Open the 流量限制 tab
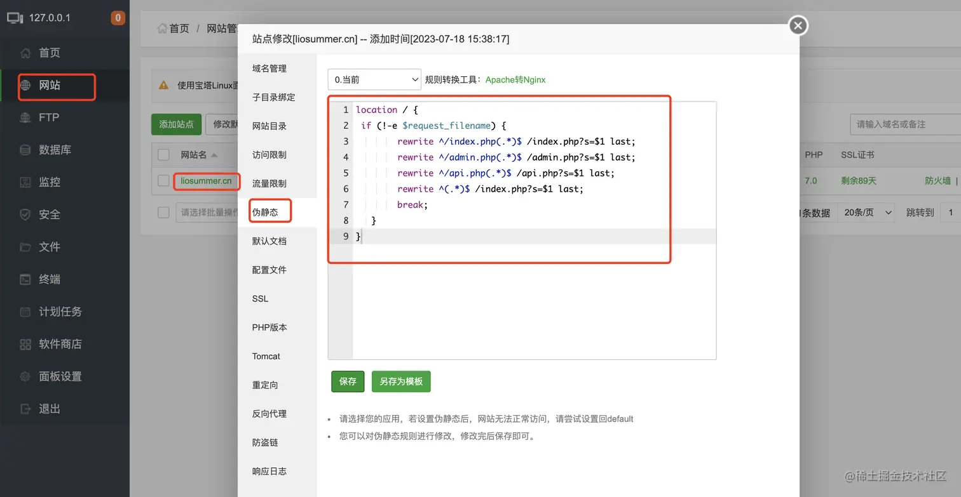961x497 pixels. (277, 183)
